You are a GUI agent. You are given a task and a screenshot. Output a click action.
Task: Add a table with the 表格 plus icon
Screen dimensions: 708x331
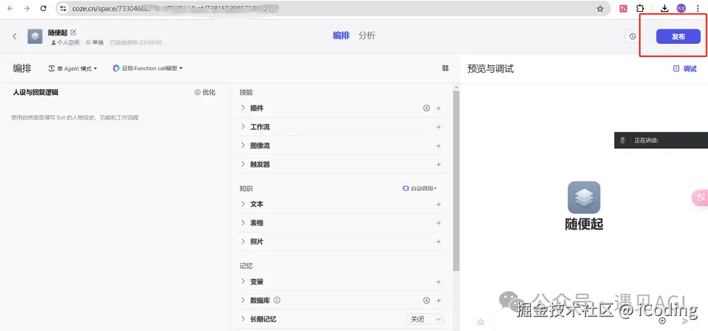pos(439,223)
